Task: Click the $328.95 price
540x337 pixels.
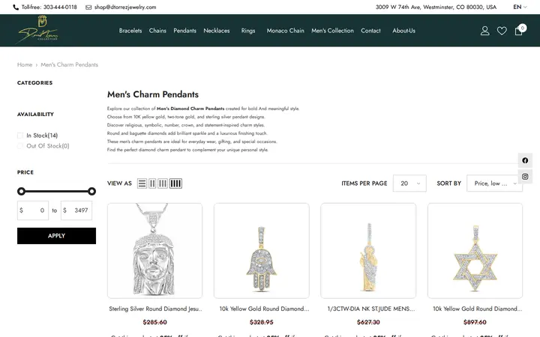Action: point(262,322)
